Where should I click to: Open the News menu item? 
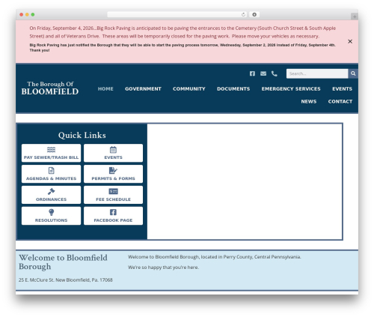click(x=309, y=101)
